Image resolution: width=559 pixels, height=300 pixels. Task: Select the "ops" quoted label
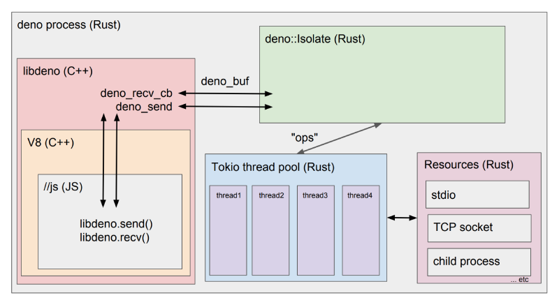pos(305,137)
